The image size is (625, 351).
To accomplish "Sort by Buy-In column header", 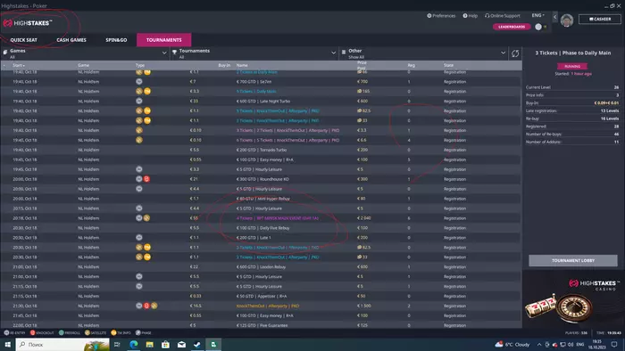I will tap(224, 65).
